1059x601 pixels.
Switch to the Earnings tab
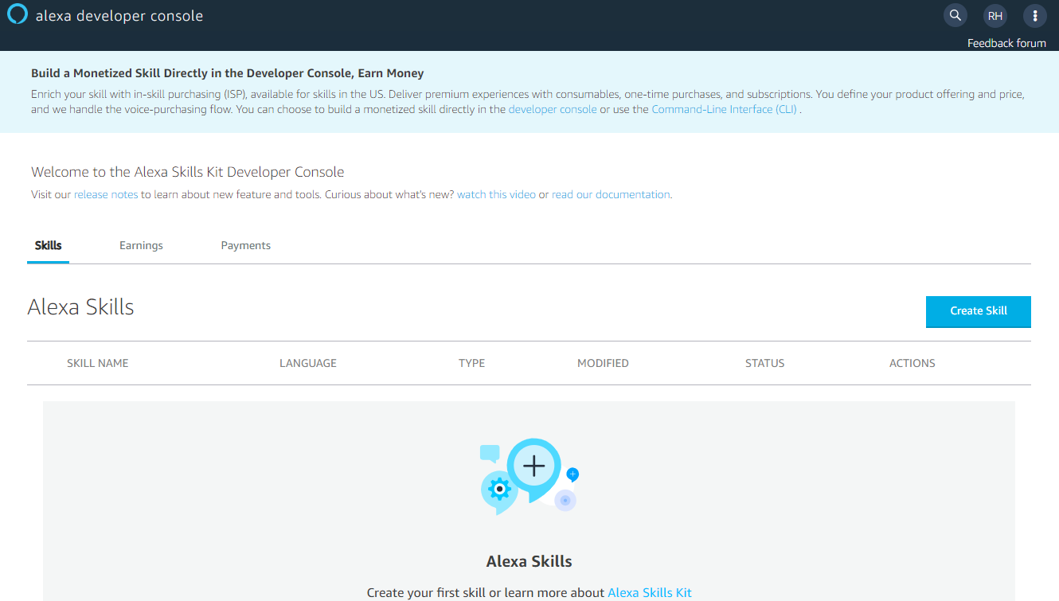click(x=141, y=245)
